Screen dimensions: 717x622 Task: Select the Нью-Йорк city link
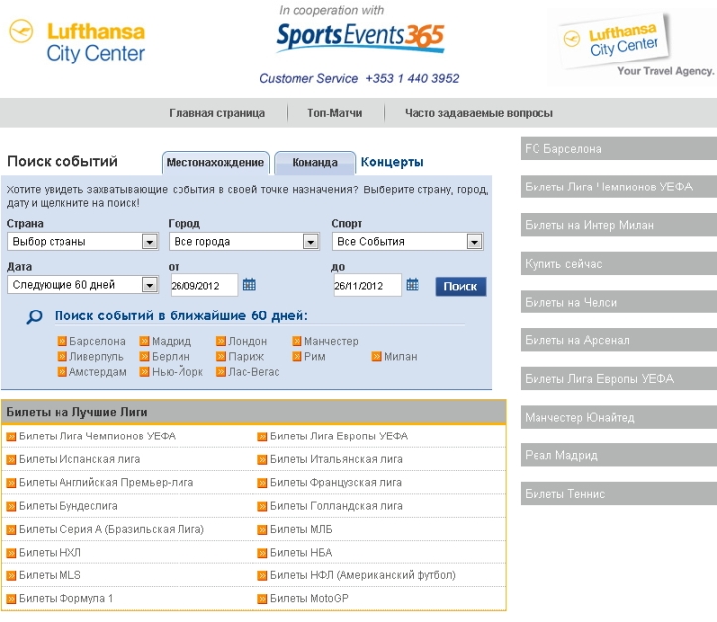tap(178, 372)
